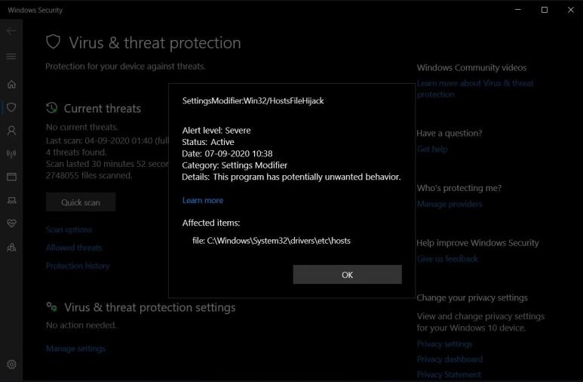Open Firewall & network protection icon
The width and height of the screenshot is (583, 382).
click(11, 154)
